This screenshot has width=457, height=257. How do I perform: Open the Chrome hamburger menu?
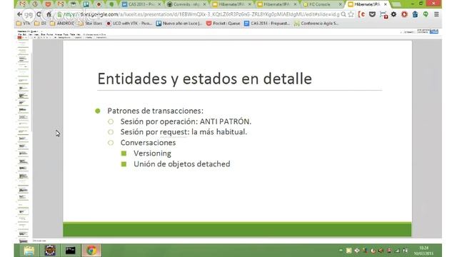point(436,14)
